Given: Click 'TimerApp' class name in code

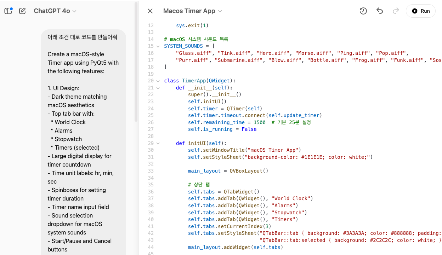Looking at the screenshot, I should click(x=194, y=81).
